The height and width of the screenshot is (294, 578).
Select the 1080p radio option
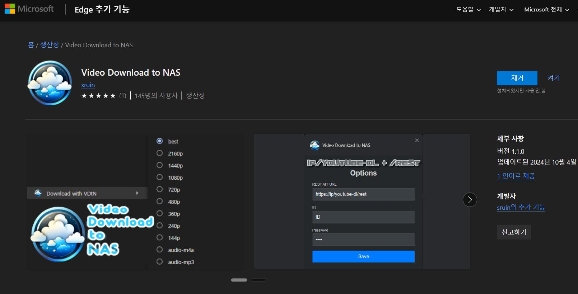click(160, 177)
